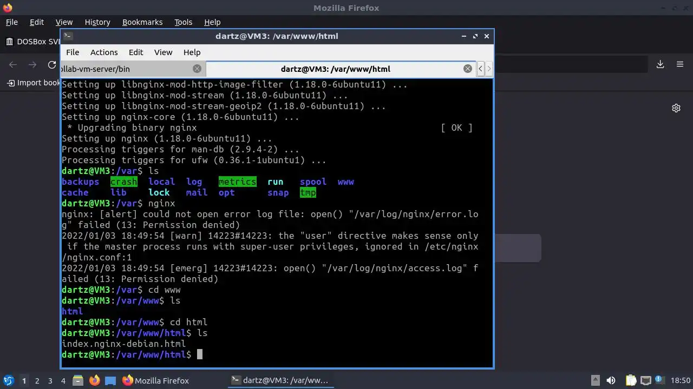Switch to workspace 2
The image size is (693, 389).
tap(37, 381)
